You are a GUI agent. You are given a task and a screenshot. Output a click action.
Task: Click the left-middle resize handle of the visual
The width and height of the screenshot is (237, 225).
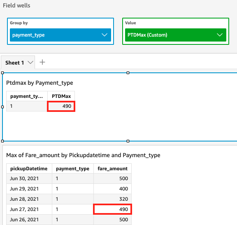point(2,107)
